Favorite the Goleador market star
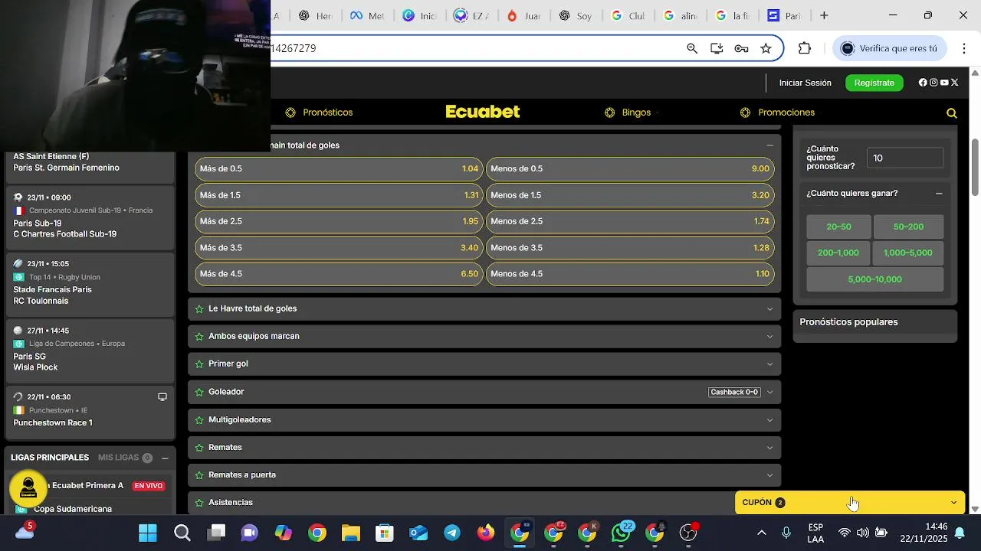The image size is (981, 551). (199, 392)
